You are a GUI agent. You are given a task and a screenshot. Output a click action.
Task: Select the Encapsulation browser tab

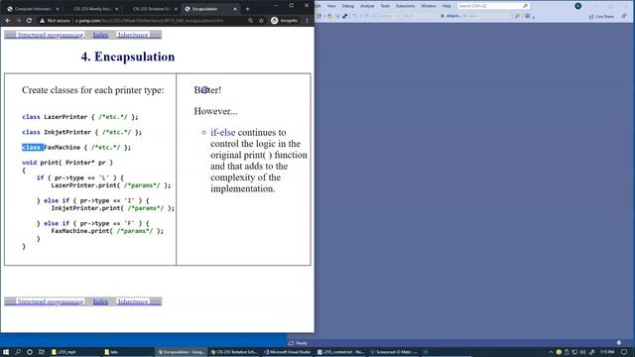pyautogui.click(x=210, y=9)
